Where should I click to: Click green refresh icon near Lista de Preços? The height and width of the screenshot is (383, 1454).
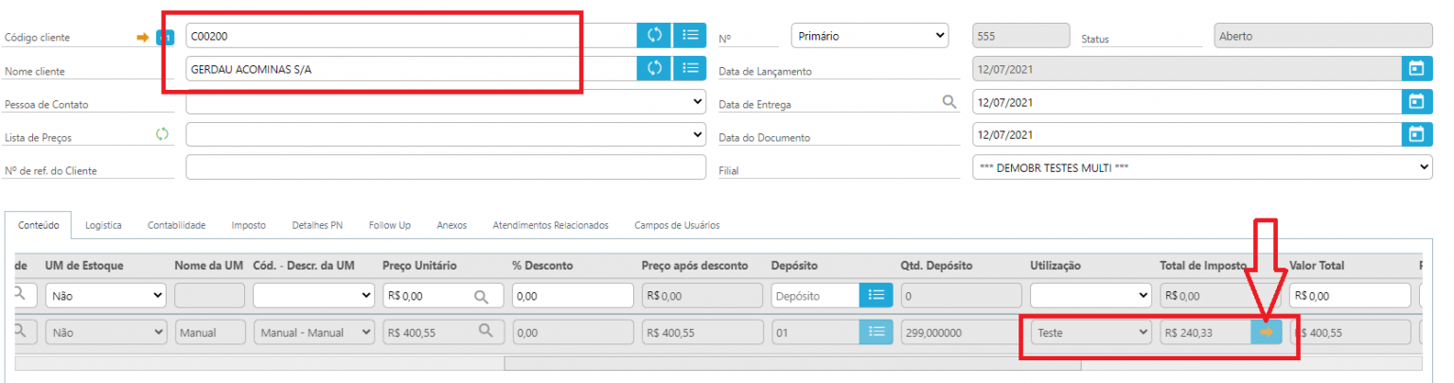pos(162,134)
